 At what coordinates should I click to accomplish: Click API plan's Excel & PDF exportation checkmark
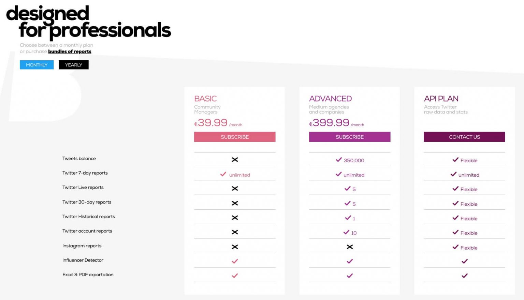[x=464, y=276]
